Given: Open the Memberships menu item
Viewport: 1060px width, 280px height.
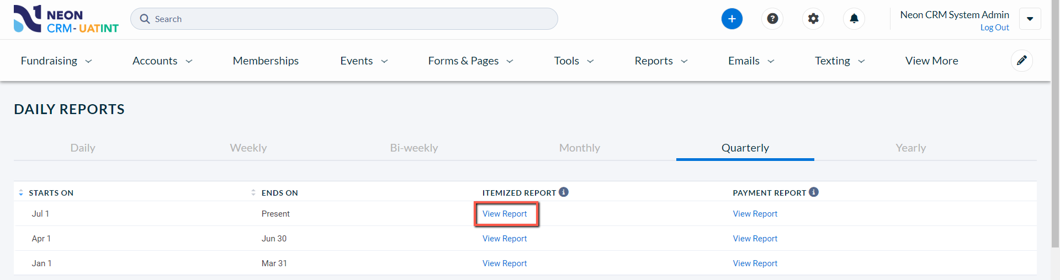Looking at the screenshot, I should (266, 61).
